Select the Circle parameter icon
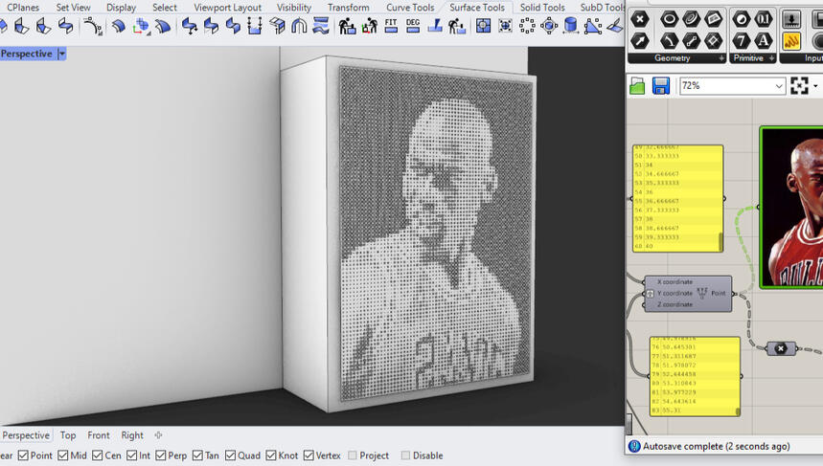This screenshot has width=823, height=466. coord(669,20)
